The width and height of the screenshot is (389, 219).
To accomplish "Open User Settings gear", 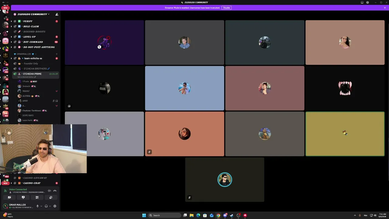I will [x=55, y=206].
